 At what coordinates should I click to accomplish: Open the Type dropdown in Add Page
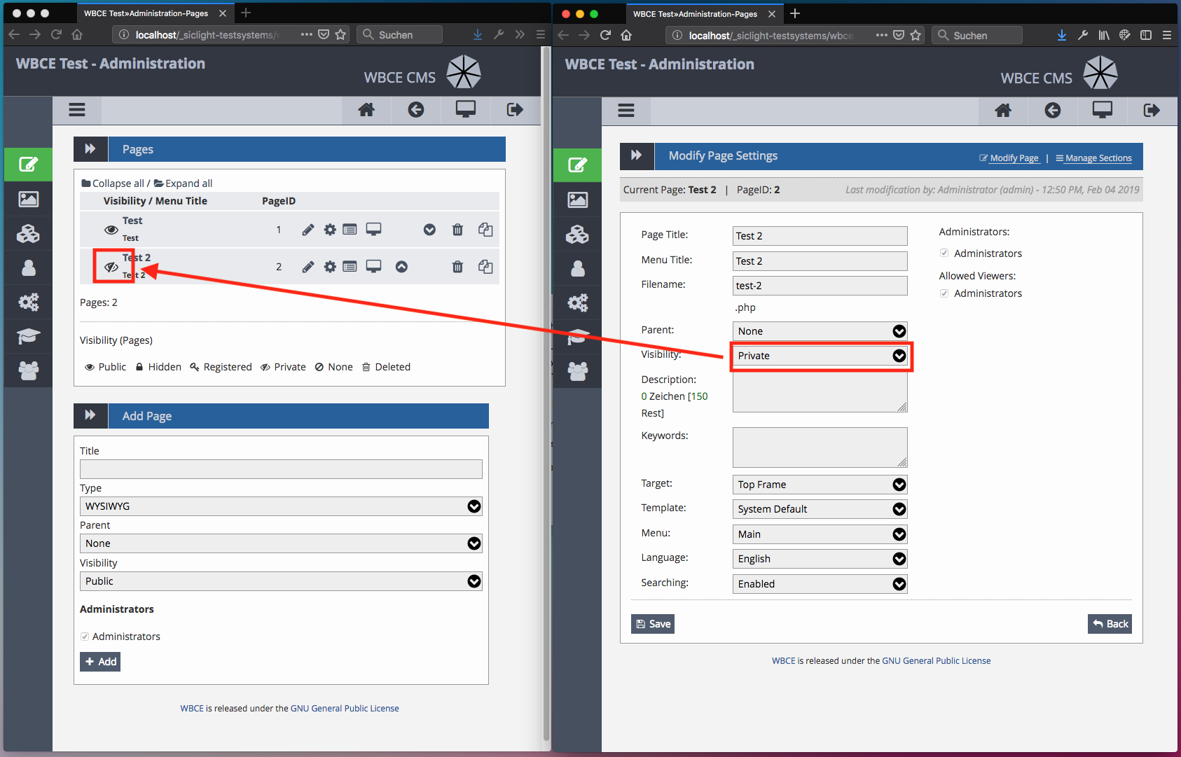280,506
